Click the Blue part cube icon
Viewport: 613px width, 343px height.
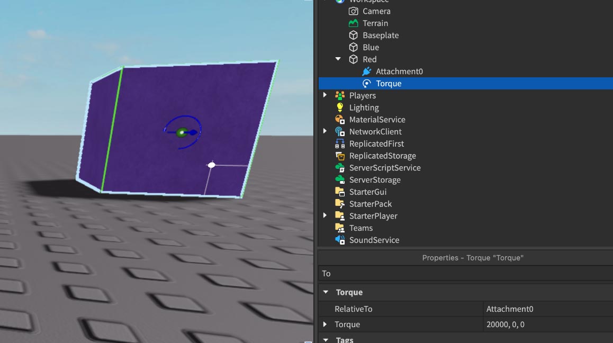(353, 47)
